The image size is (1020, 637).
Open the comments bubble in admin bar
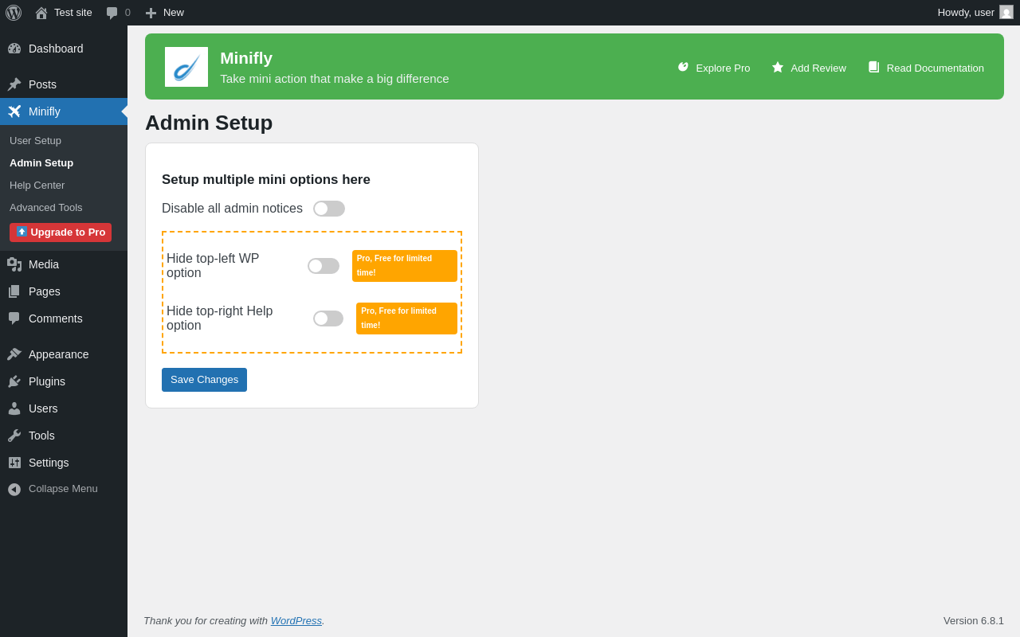[x=118, y=13]
